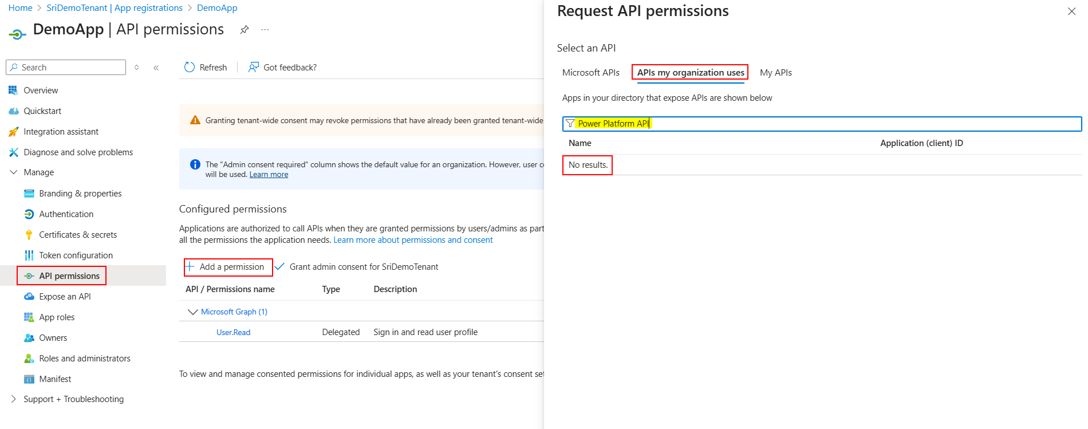Viewport: 1088px width, 429px height.
Task: Switch to My APIs tab
Action: click(776, 73)
